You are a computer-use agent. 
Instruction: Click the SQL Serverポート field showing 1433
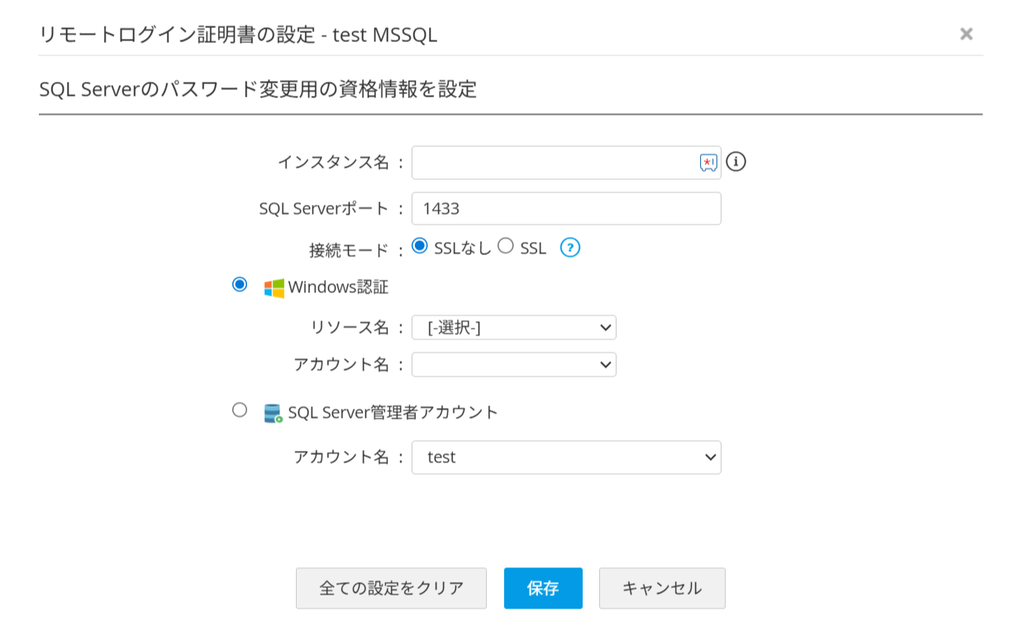point(566,209)
